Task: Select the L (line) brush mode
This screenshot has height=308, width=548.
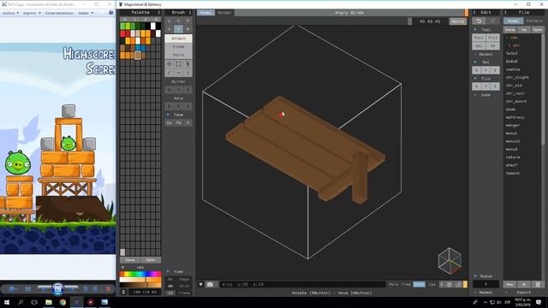Action: [170, 21]
